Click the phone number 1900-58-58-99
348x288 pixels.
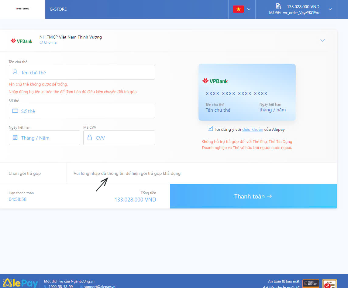[x=60, y=286]
